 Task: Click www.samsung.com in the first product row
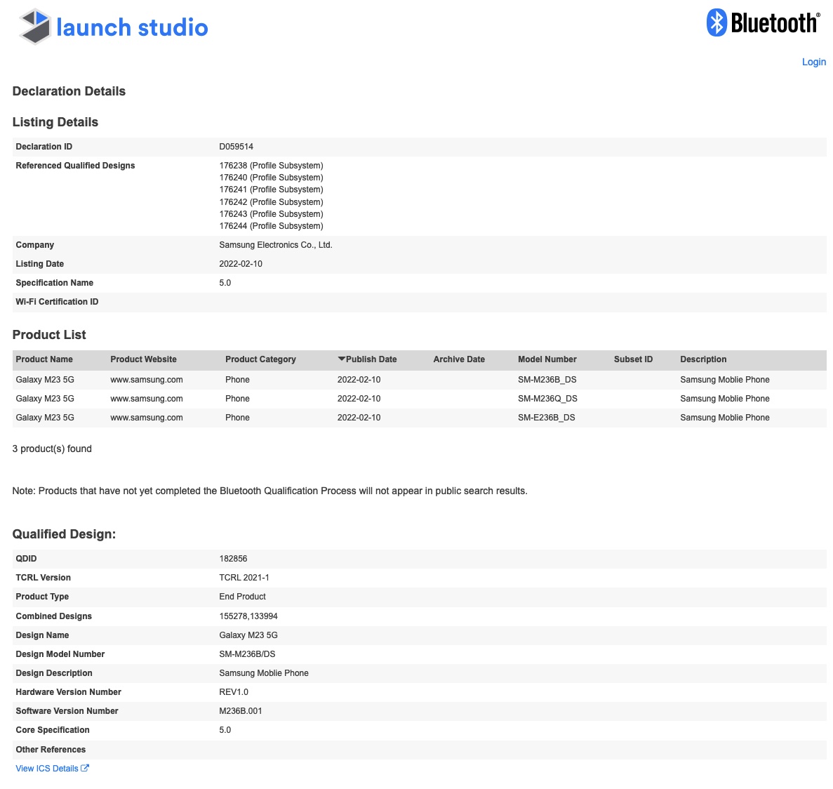tap(147, 380)
